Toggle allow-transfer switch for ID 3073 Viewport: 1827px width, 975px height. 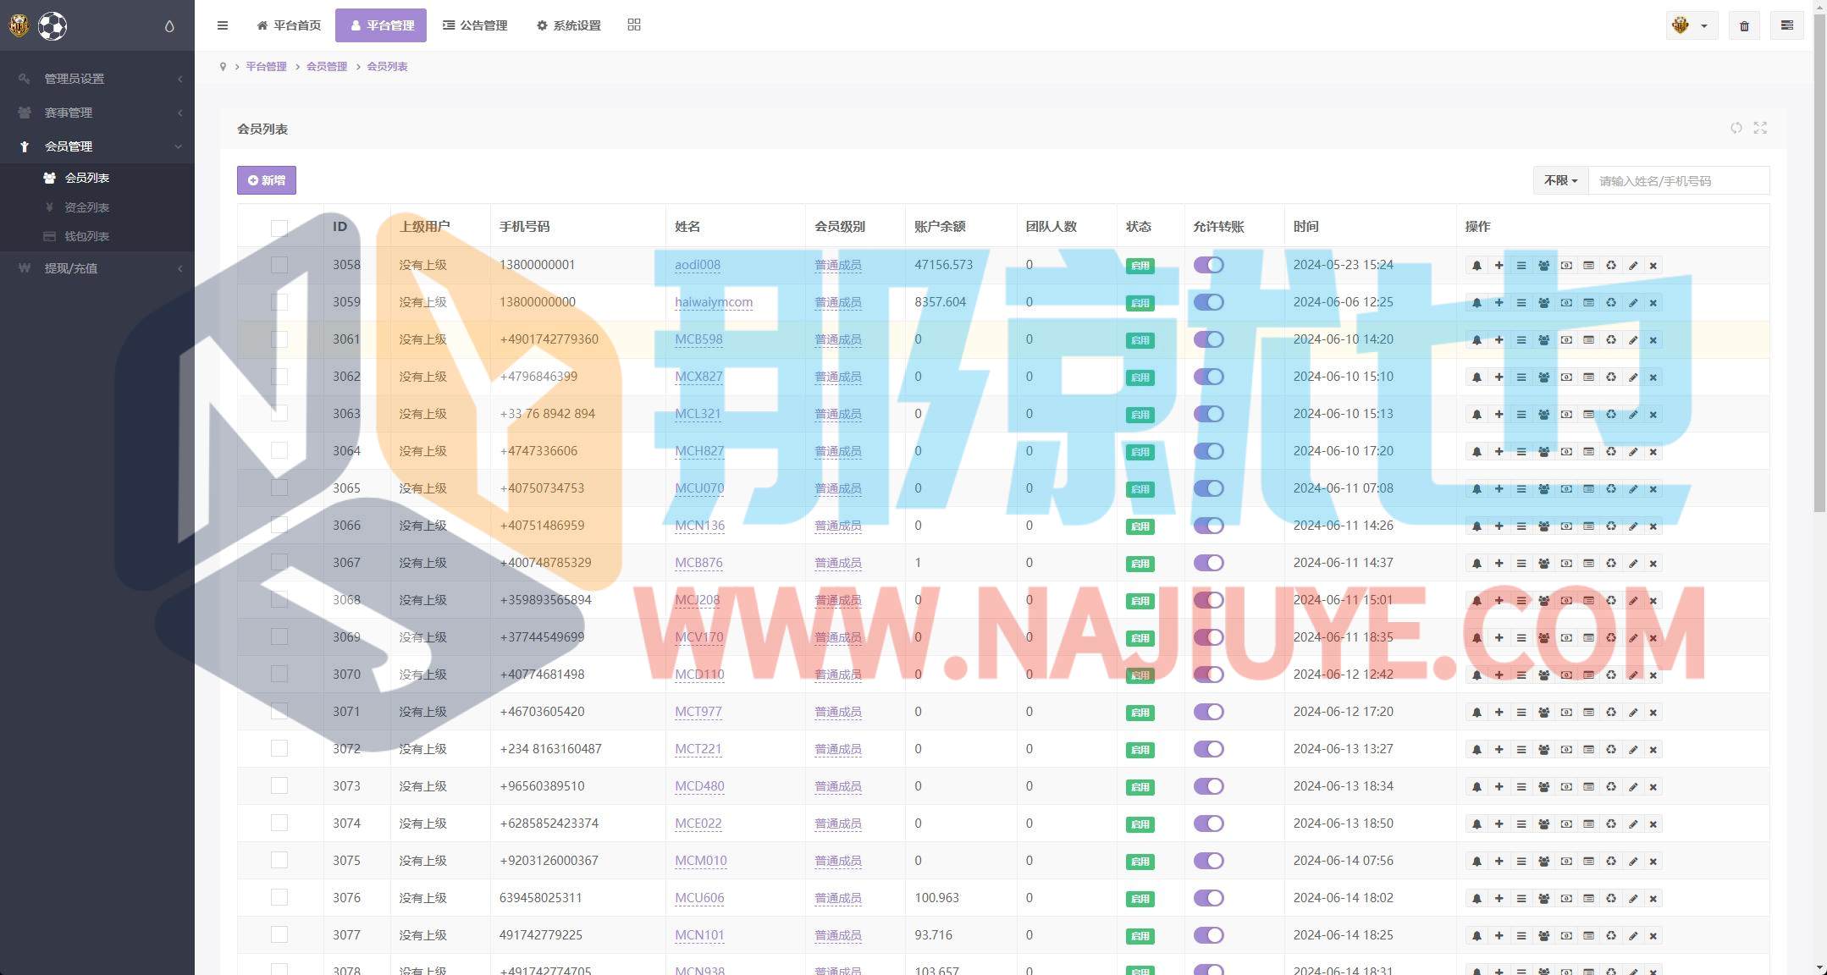pyautogui.click(x=1208, y=786)
